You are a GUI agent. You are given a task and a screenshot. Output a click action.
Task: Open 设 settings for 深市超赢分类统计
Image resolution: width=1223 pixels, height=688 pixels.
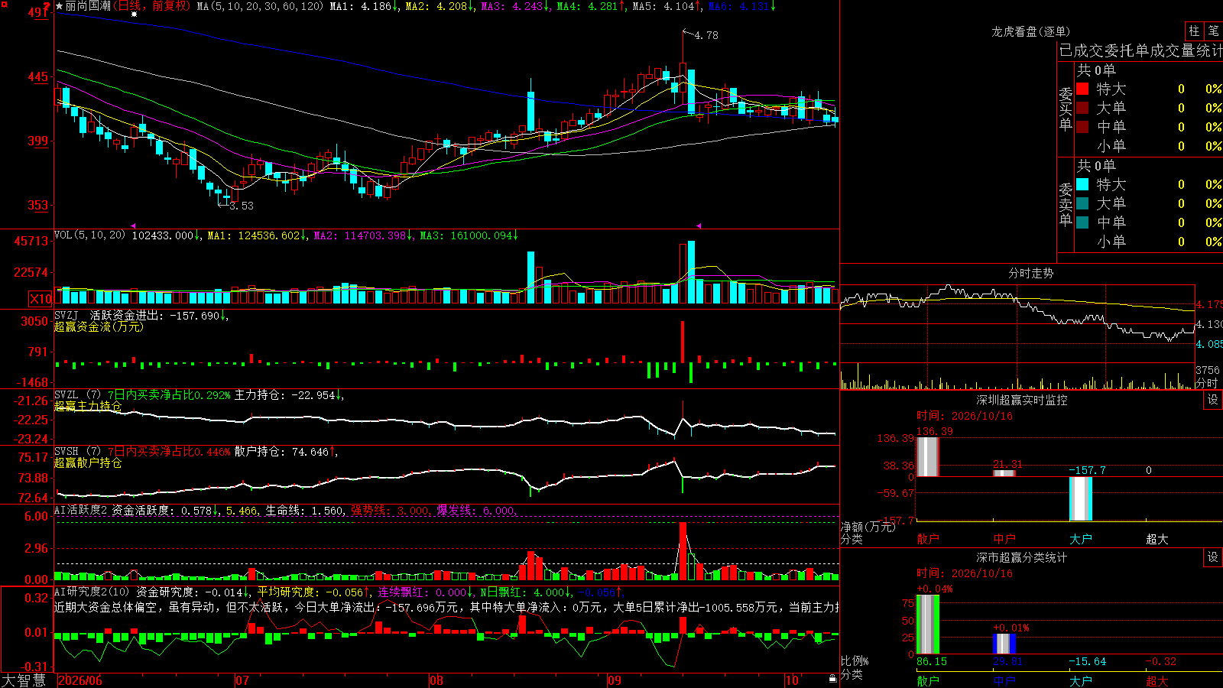(1213, 557)
